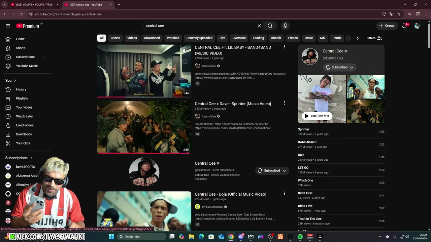
Task: Select the Khabib filter chip
Action: click(x=276, y=38)
